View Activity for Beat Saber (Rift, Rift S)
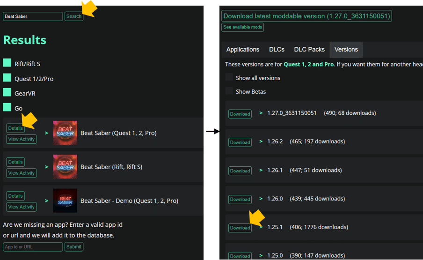 point(22,173)
